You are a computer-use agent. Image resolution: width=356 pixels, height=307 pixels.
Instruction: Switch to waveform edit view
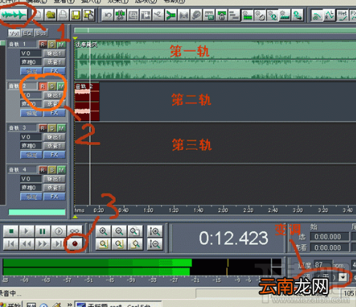[14, 15]
